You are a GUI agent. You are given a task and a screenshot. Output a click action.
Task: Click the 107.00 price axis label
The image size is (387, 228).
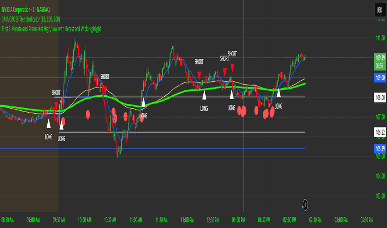click(380, 117)
